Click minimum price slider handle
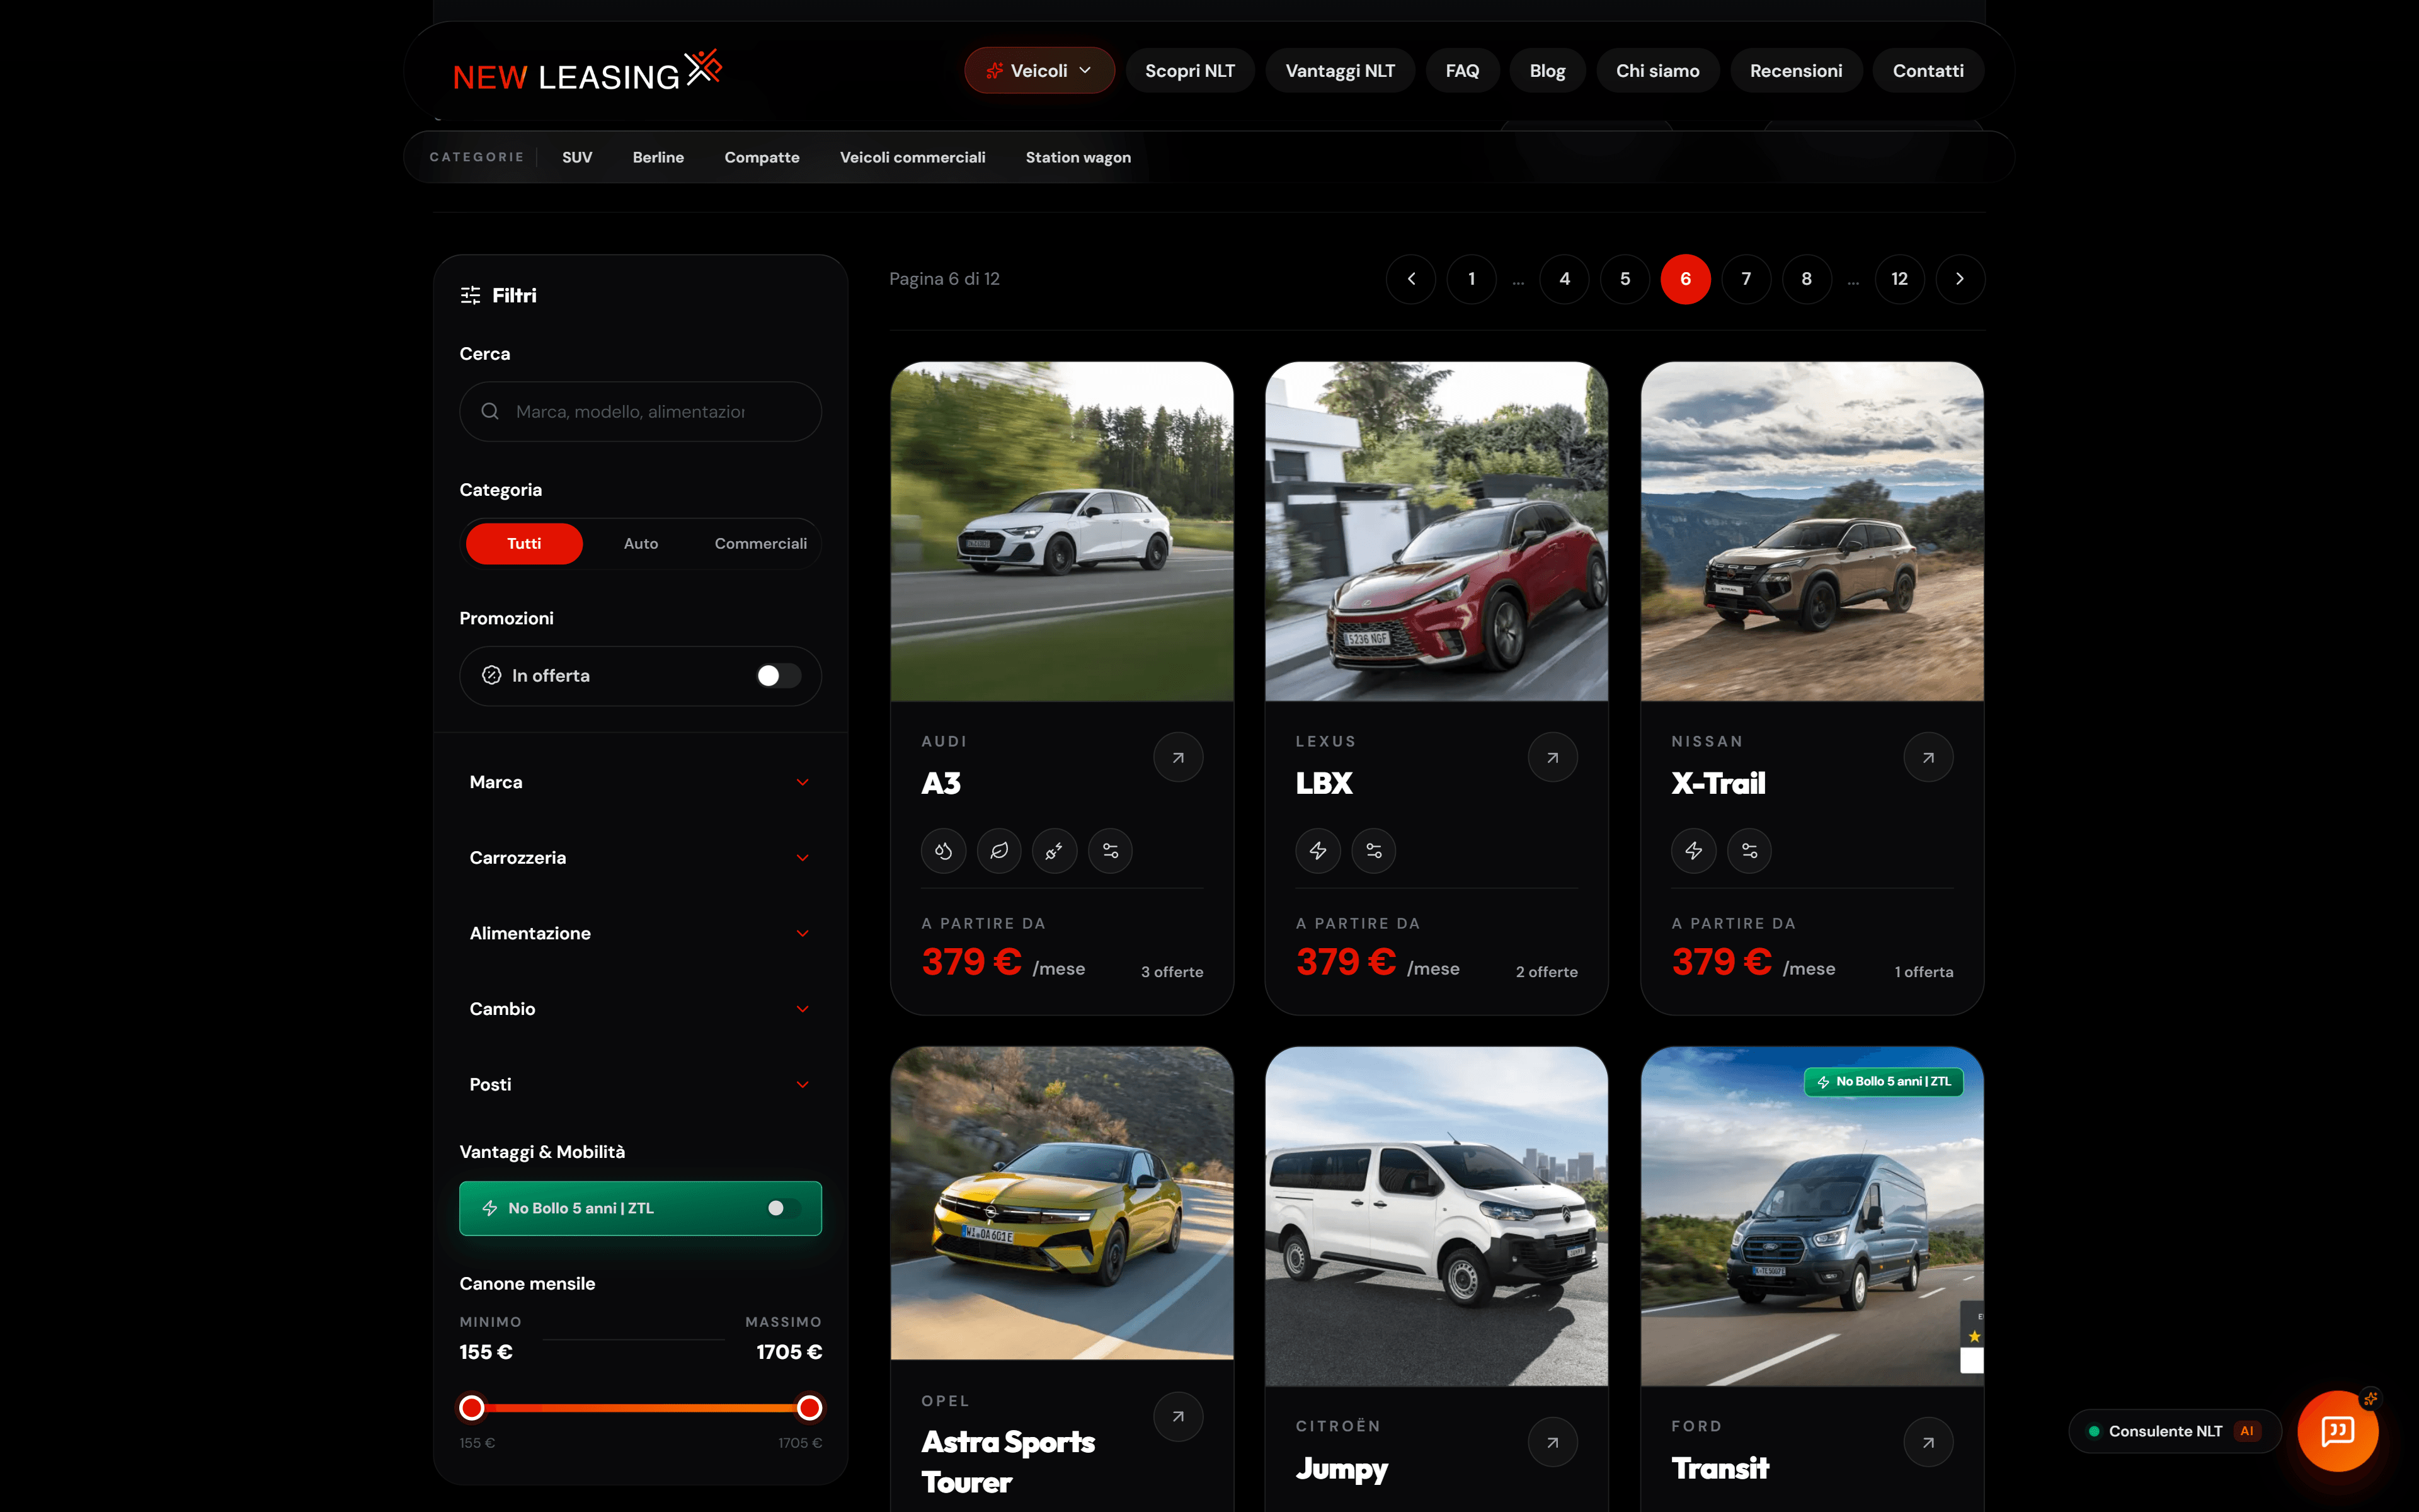This screenshot has width=2419, height=1512. click(472, 1407)
